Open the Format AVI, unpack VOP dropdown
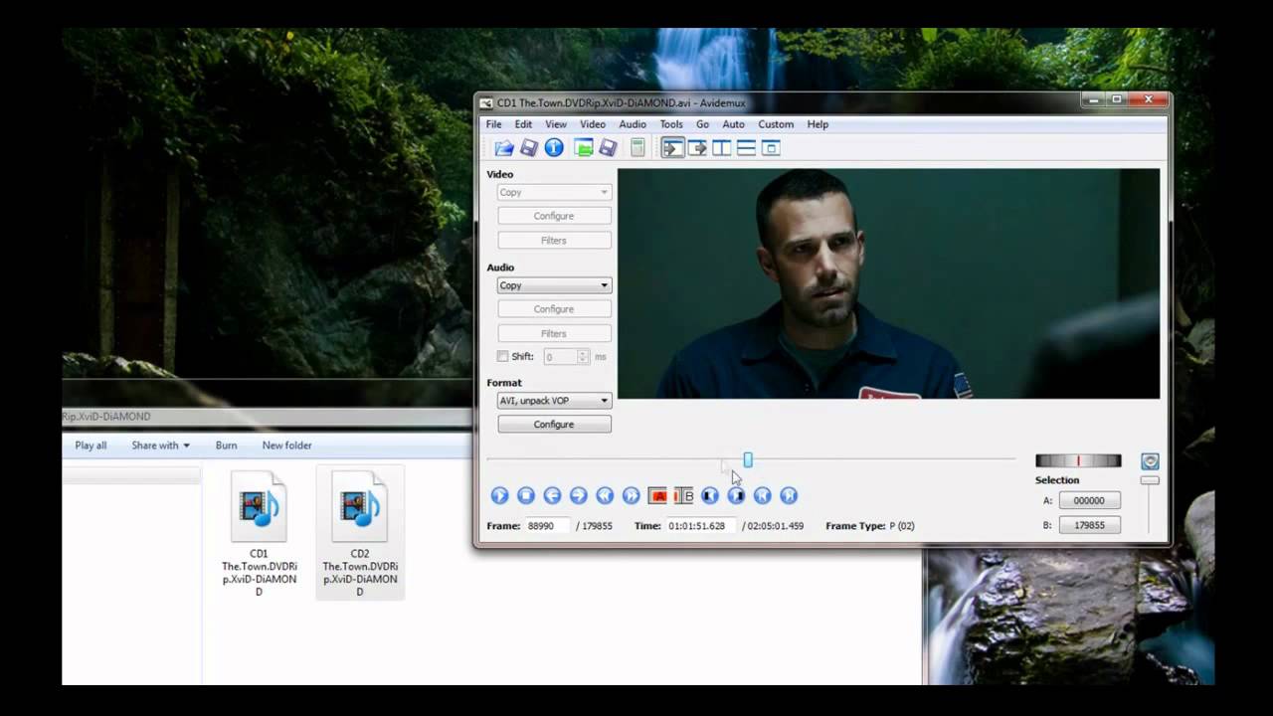The image size is (1273, 716). tap(554, 401)
